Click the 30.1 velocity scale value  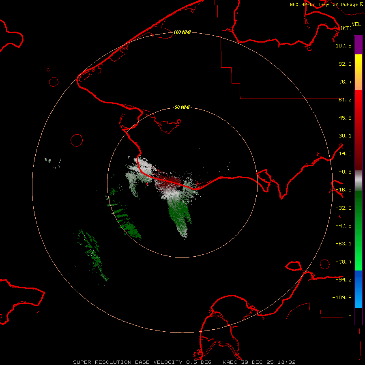(345, 136)
